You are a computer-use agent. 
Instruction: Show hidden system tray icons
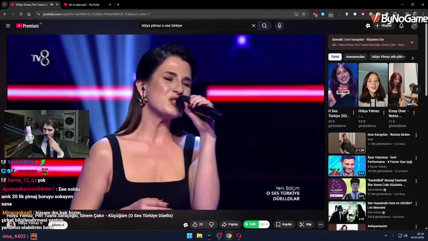tap(386, 236)
